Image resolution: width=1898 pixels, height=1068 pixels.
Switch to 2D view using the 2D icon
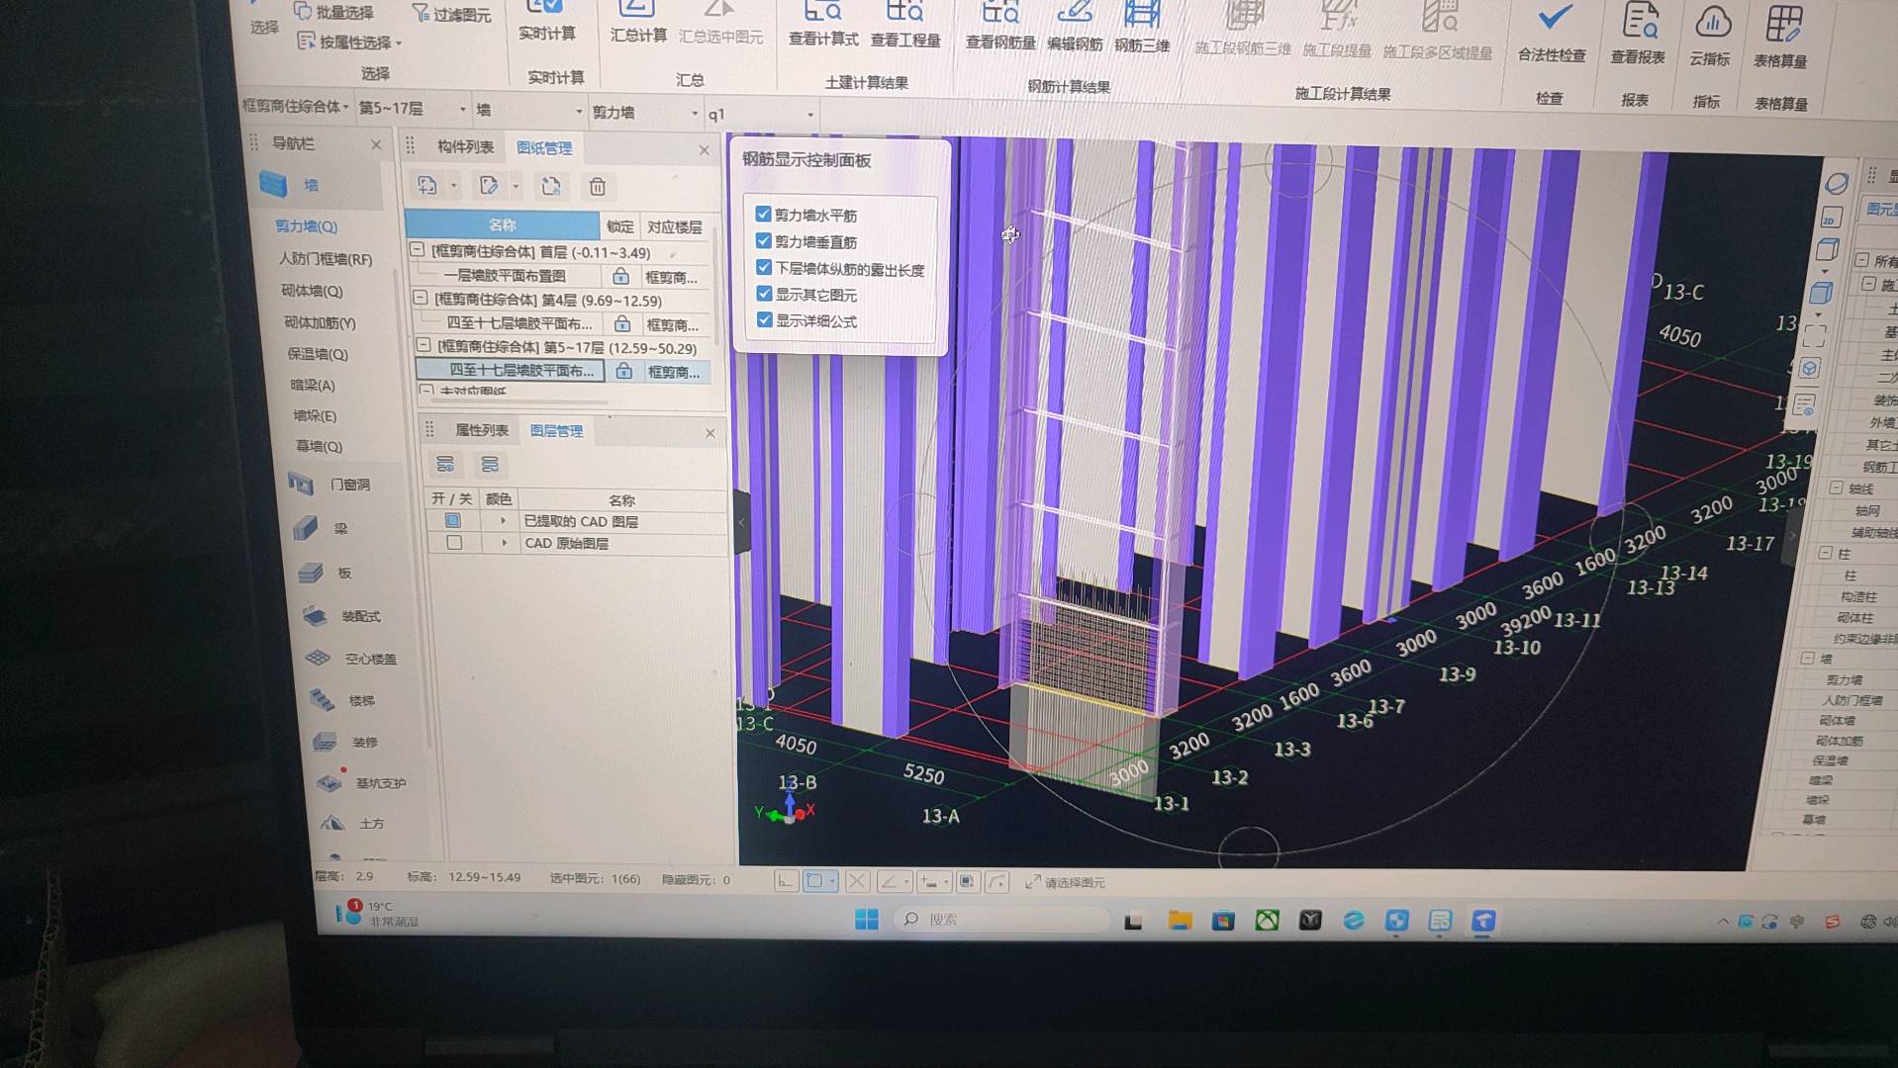coord(1830,220)
